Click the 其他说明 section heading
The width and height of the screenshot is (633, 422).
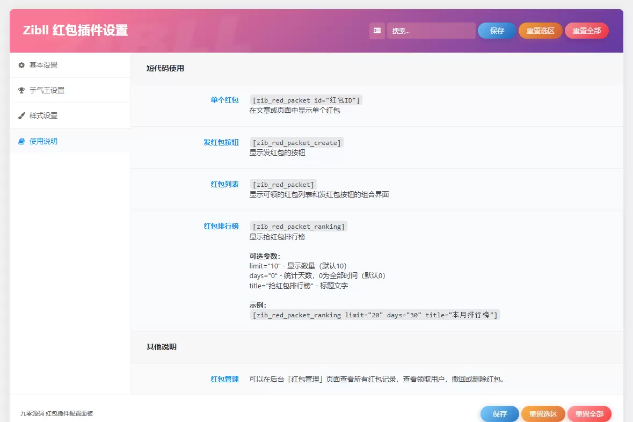pos(162,347)
